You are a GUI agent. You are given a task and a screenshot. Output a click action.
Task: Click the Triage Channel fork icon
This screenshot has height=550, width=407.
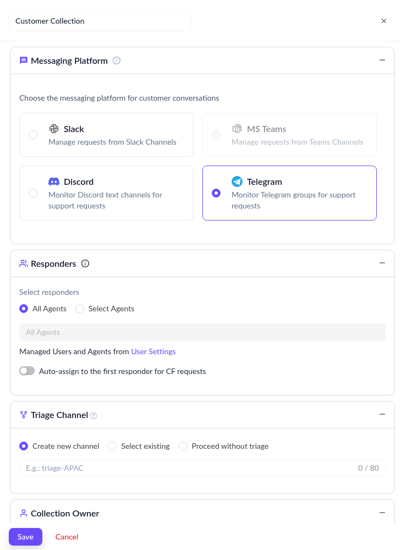(24, 415)
